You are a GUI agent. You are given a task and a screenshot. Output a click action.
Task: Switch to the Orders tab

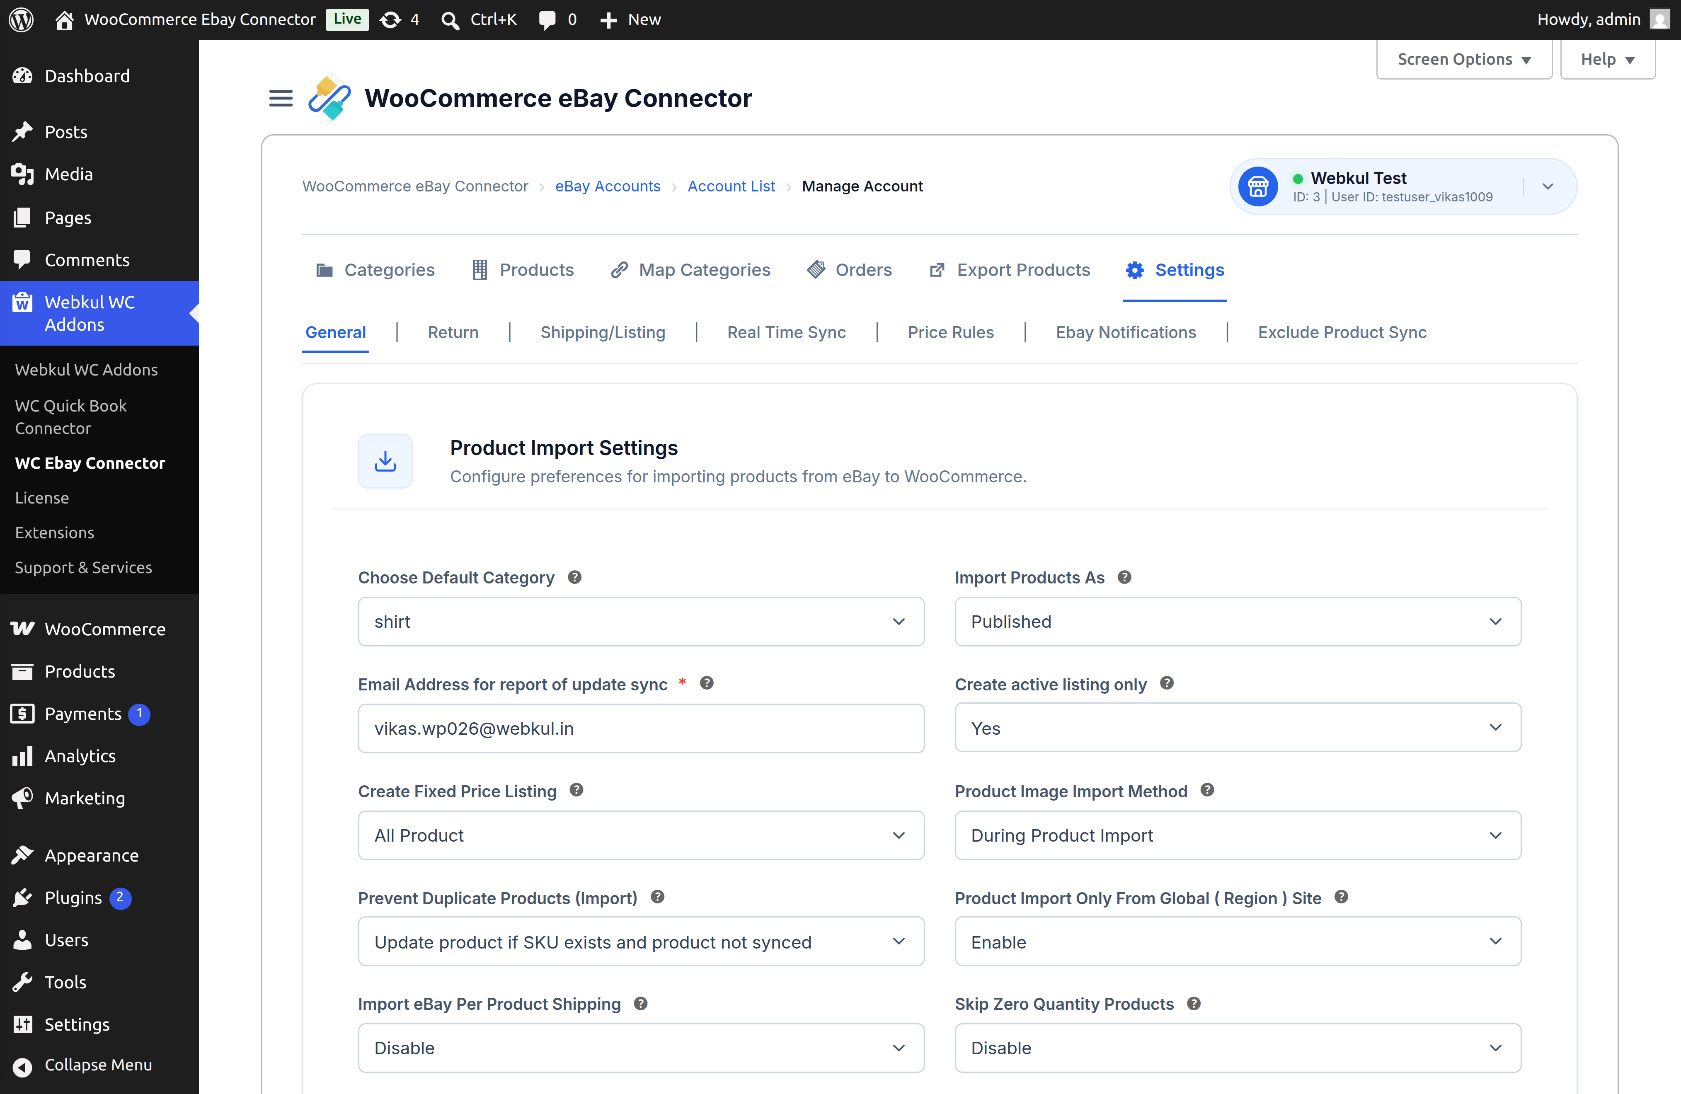point(850,270)
